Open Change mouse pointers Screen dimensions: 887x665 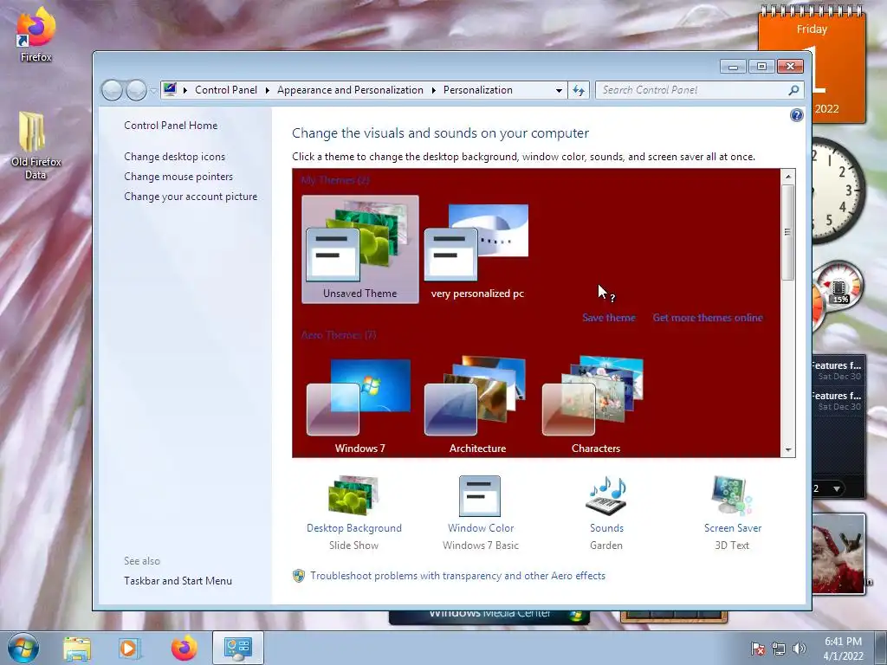coord(178,177)
